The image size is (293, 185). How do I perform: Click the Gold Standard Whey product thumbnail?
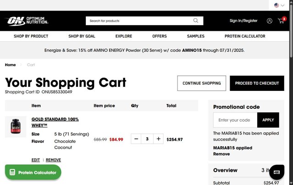click(16, 127)
